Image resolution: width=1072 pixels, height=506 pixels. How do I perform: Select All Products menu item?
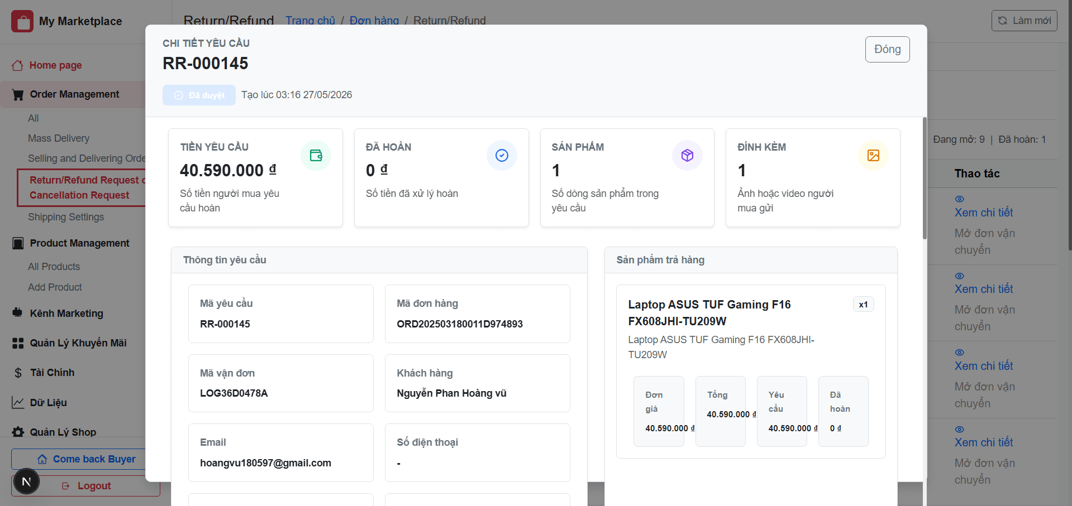[x=54, y=267]
